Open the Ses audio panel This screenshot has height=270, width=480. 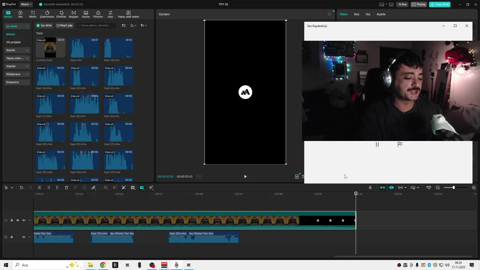(20, 14)
